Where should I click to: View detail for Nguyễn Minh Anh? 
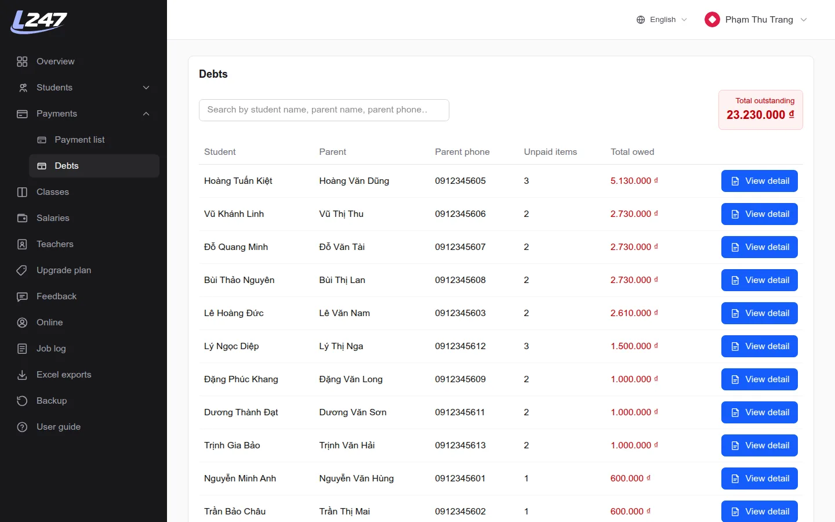(760, 478)
